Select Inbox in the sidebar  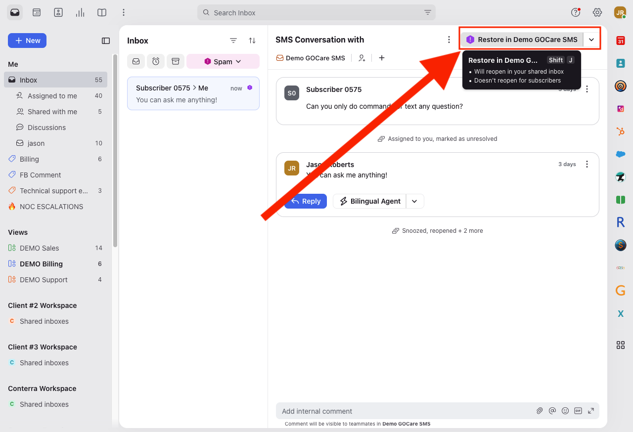click(55, 80)
